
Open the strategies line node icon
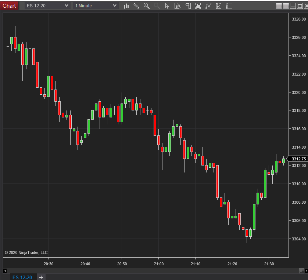click(x=208, y=6)
